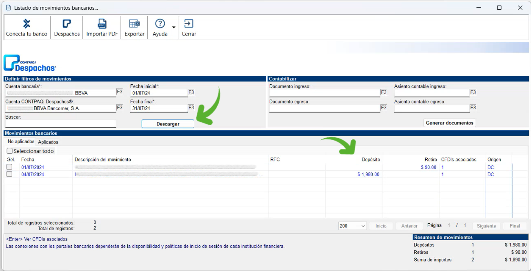Click the Conecta tu banco toolbar icon
Viewport: 531px width, 271px height.
click(x=27, y=24)
